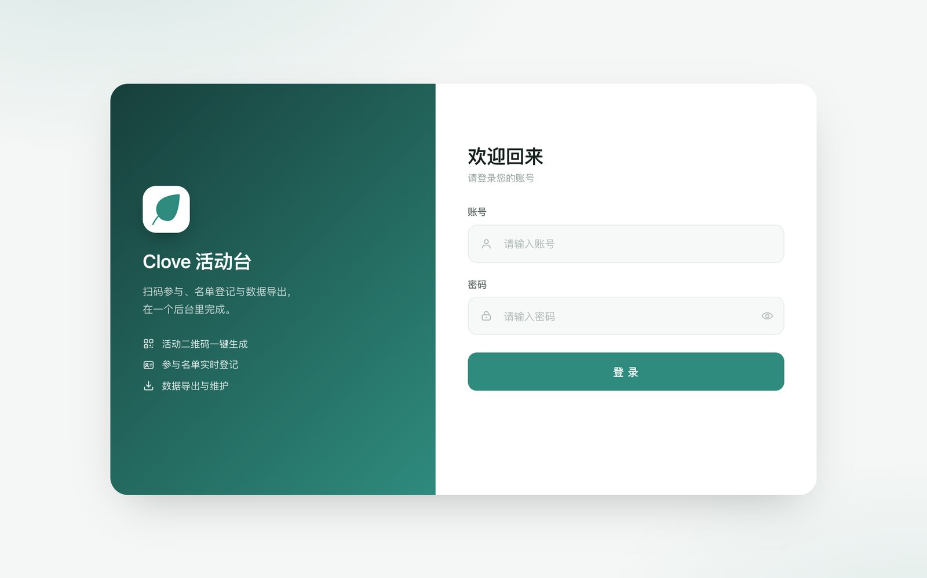
Task: Click the 请登录您的账号 subtitle text
Action: [501, 178]
